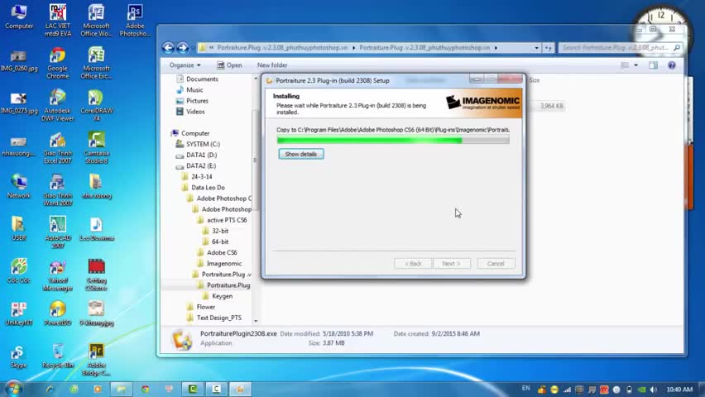The height and width of the screenshot is (397, 705).
Task: Click the taskbar clock showing 10:40 AM
Action: pyautogui.click(x=679, y=390)
